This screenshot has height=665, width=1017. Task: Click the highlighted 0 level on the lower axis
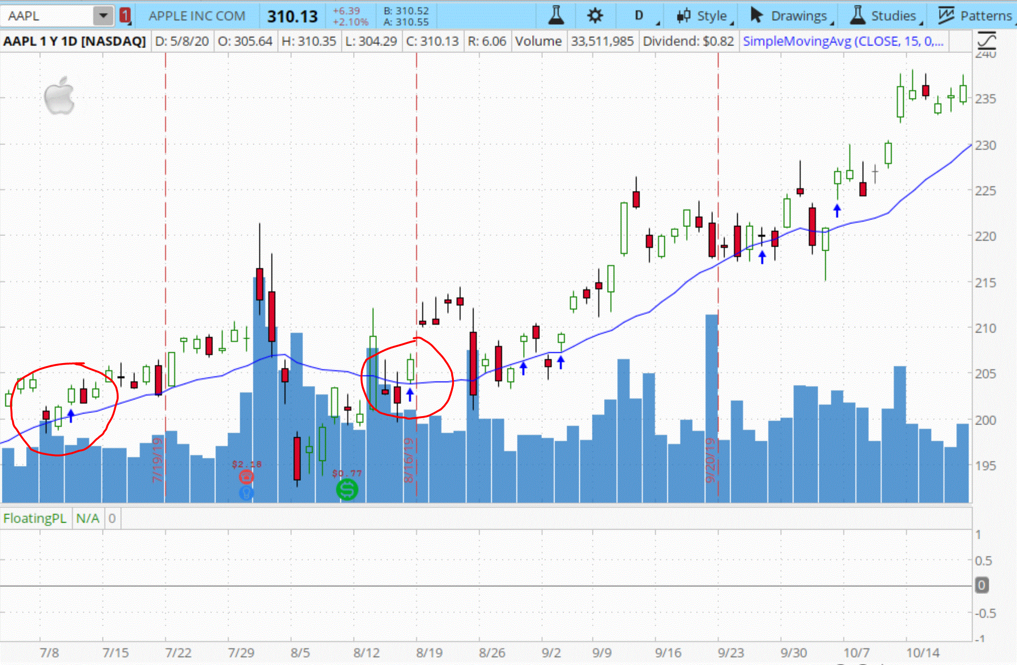click(981, 585)
